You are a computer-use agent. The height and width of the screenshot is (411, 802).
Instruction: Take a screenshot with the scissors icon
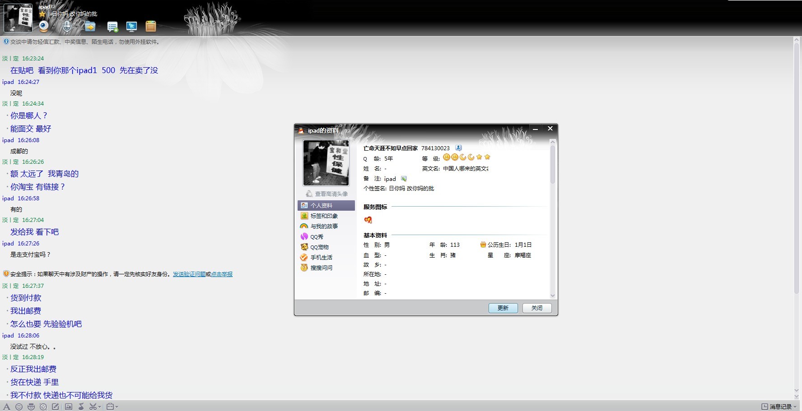tap(93, 406)
